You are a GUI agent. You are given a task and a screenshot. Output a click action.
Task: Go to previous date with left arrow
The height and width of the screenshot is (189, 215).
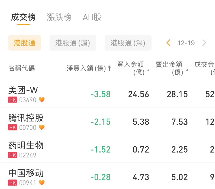coord(168,43)
